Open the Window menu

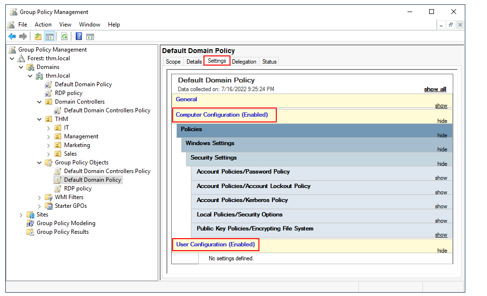point(90,25)
